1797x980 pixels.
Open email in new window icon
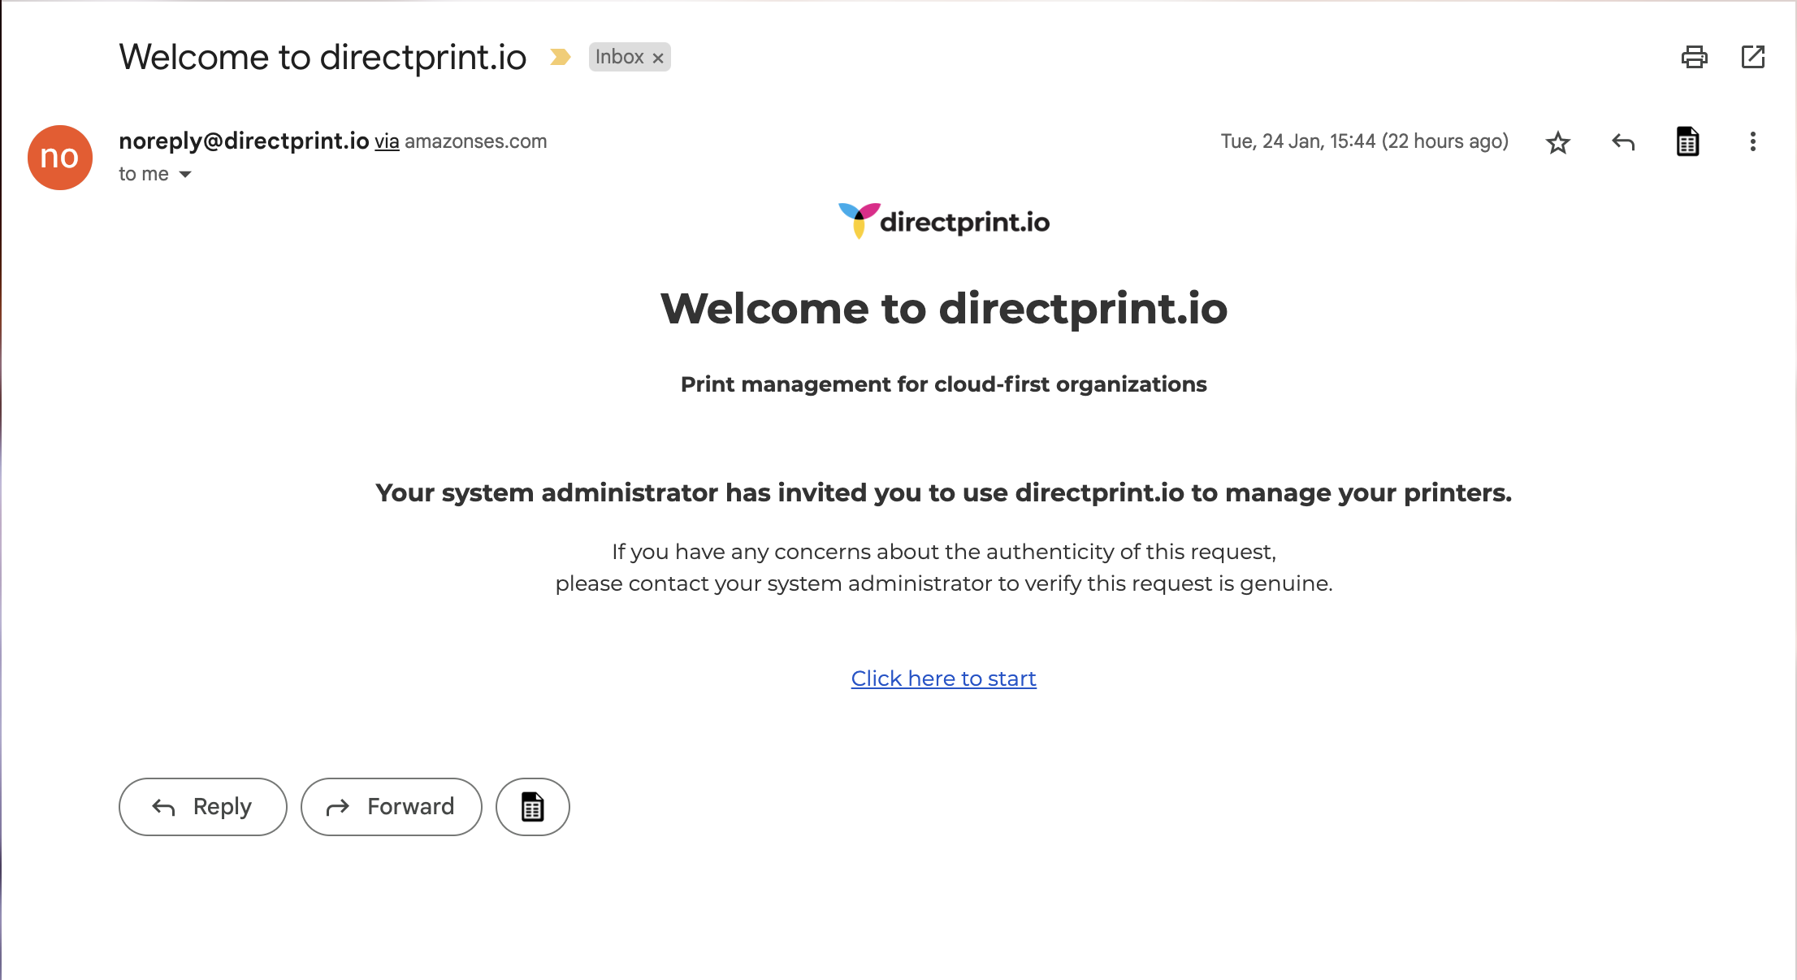point(1752,57)
